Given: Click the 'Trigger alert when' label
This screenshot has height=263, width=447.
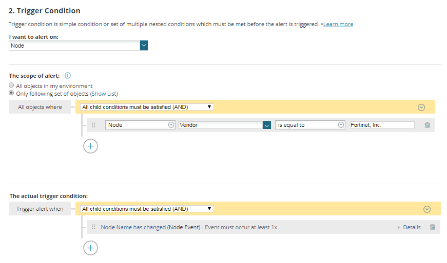Looking at the screenshot, I should coord(40,209).
